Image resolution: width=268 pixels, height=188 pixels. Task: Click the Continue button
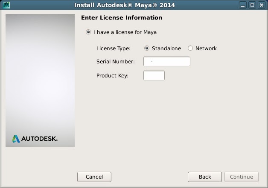(x=242, y=177)
